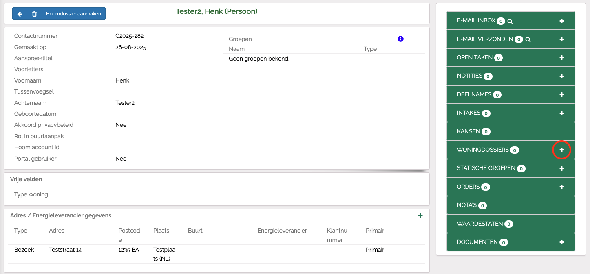Image resolution: width=590 pixels, height=274 pixels.
Task: Click the trash delete icon
Action: pyautogui.click(x=34, y=14)
